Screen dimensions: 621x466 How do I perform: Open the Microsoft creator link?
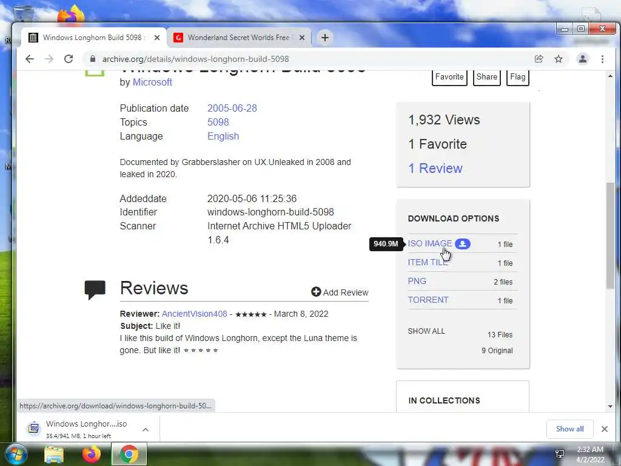click(x=152, y=82)
